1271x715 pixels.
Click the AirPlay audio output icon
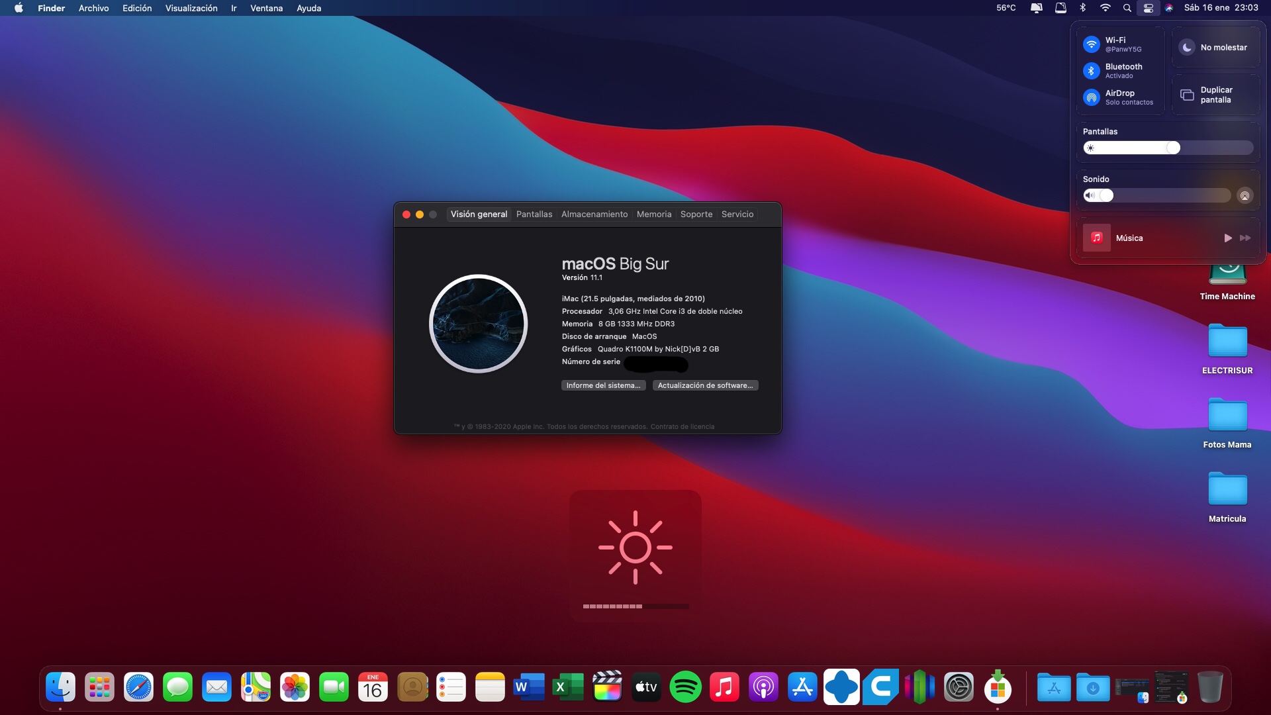(x=1245, y=195)
